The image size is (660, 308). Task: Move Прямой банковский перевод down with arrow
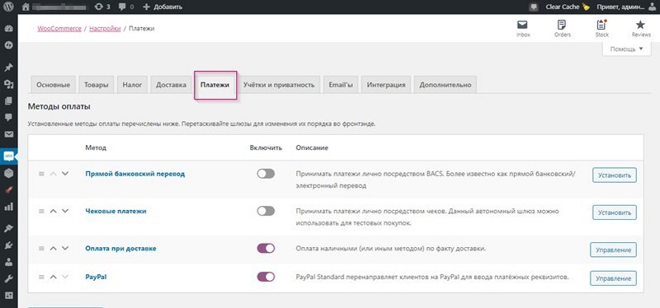coord(65,174)
